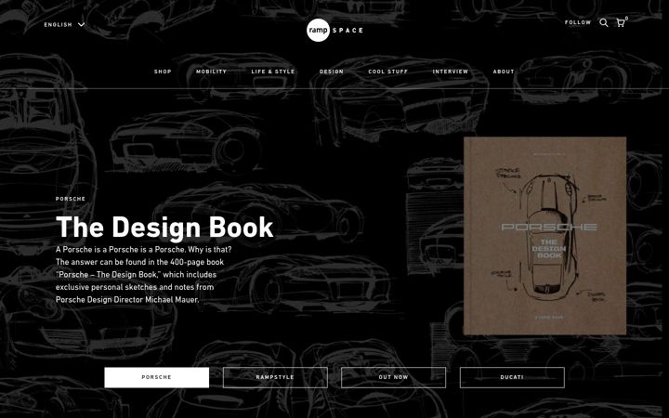The height and width of the screenshot is (418, 669).
Task: Click the PORSCHE category label above headline
Action: 71,199
